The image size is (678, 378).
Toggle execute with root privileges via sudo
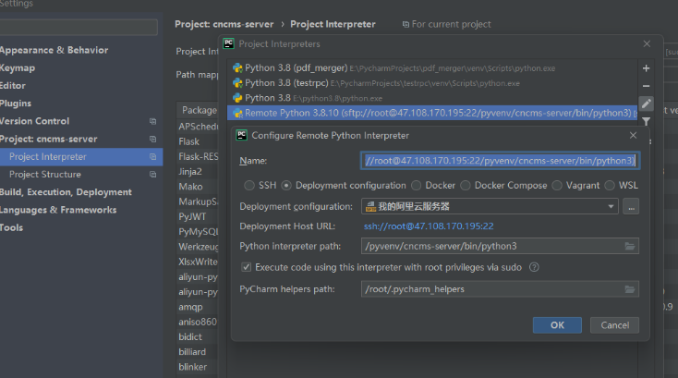(246, 267)
